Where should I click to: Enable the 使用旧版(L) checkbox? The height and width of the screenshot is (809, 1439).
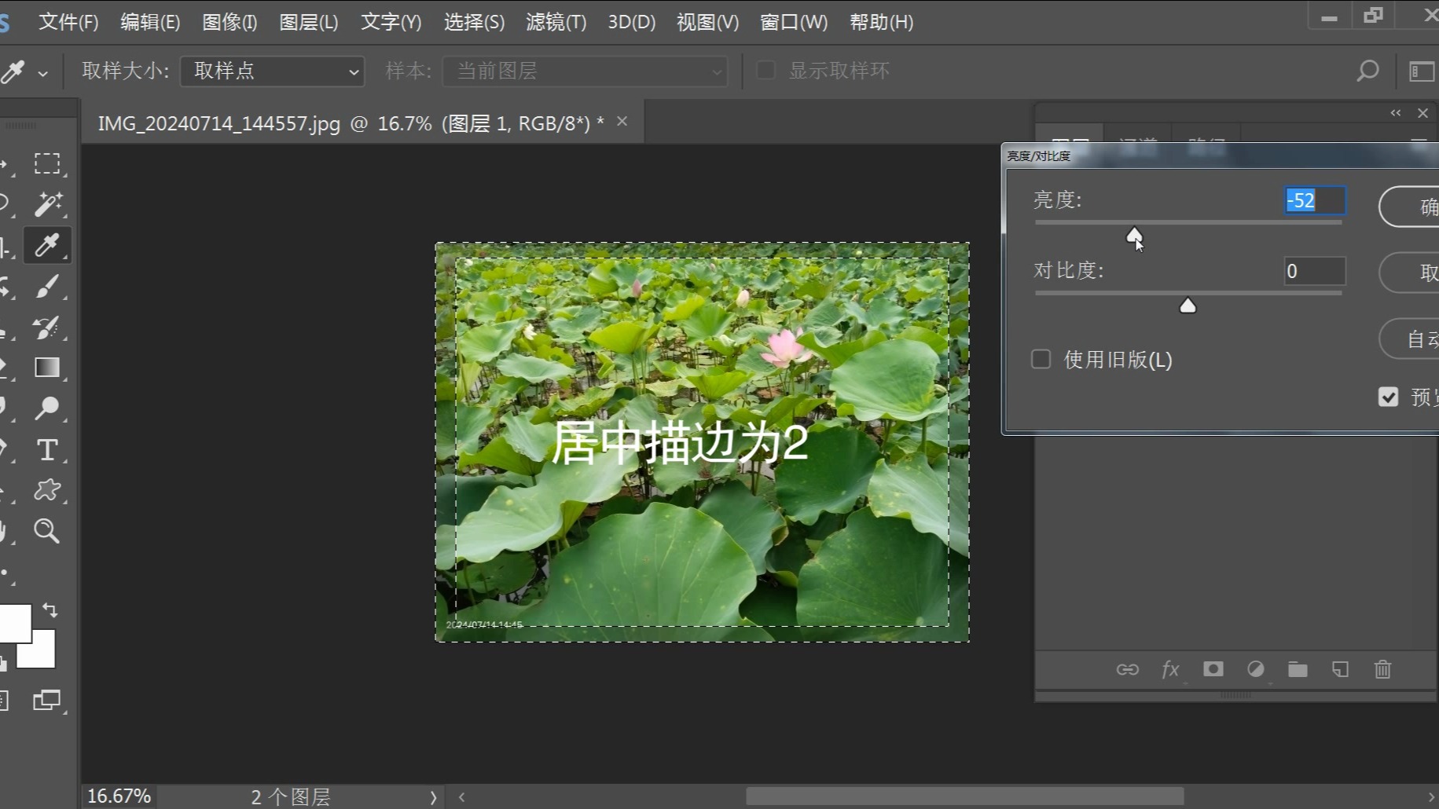(1041, 359)
